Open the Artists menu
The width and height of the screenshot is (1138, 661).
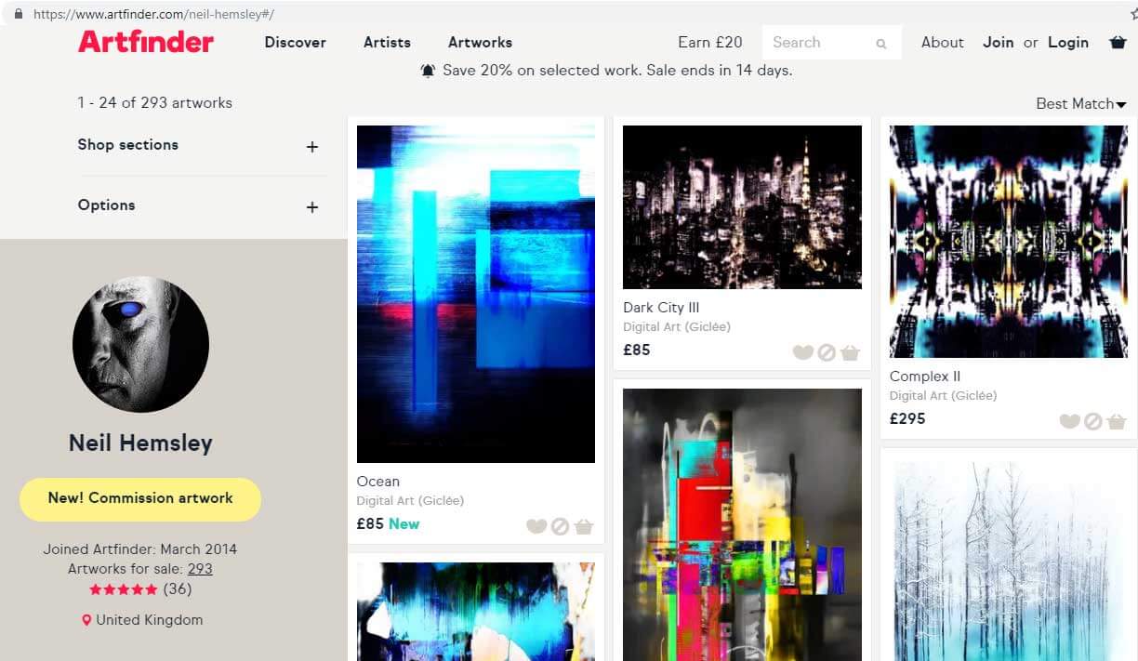(387, 42)
